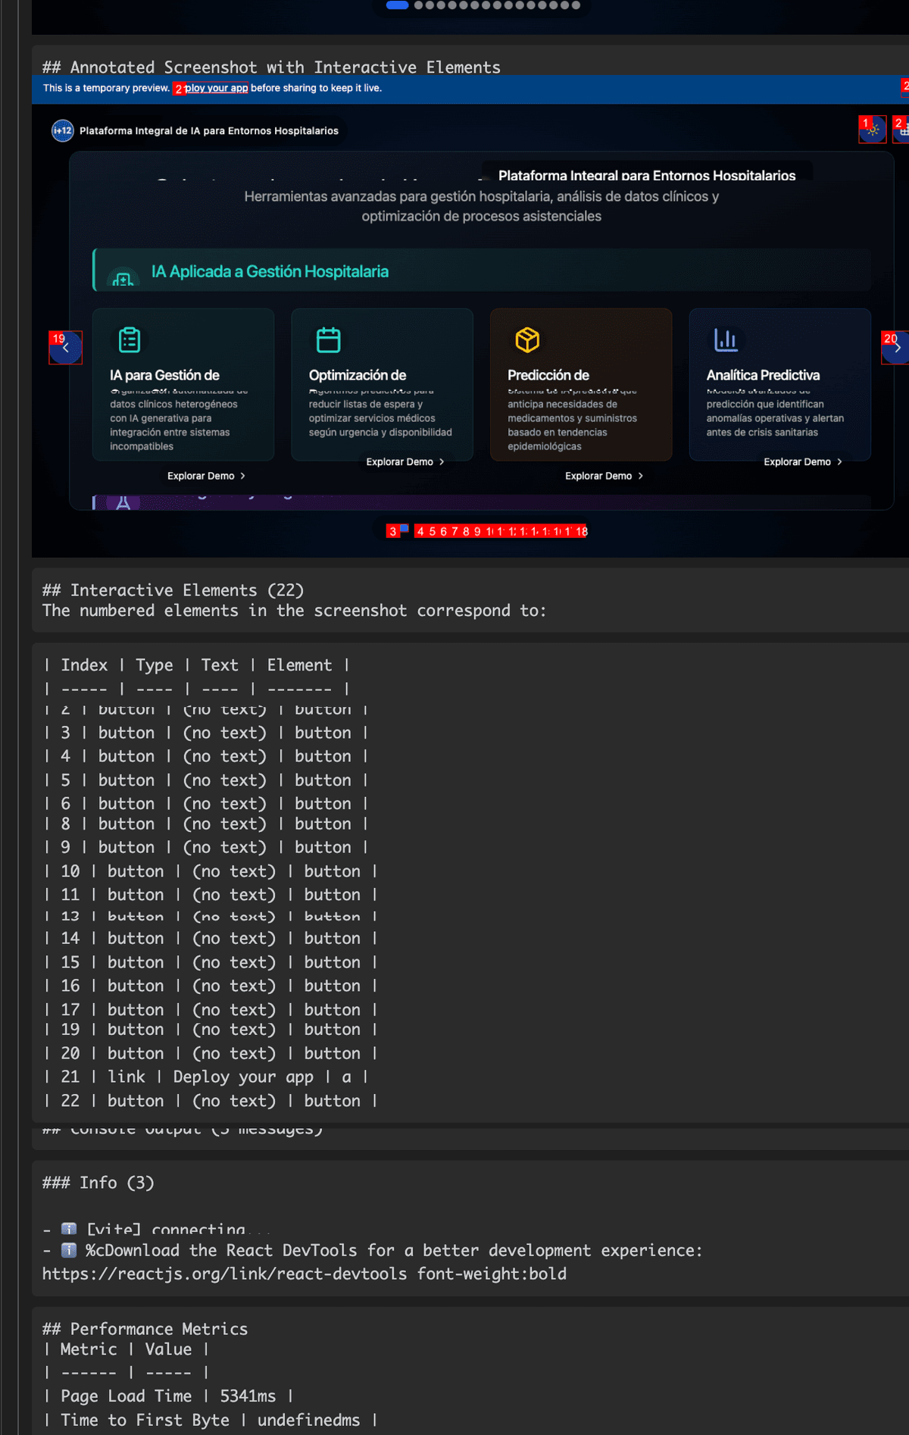Follow the 'Deploy your app' link in preview banner
This screenshot has height=1435, width=909.
216,88
